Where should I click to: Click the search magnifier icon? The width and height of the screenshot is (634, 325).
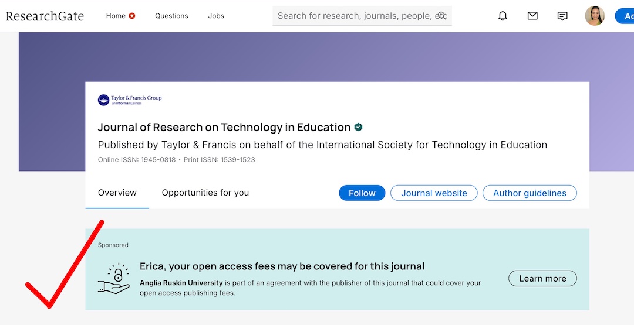[441, 16]
